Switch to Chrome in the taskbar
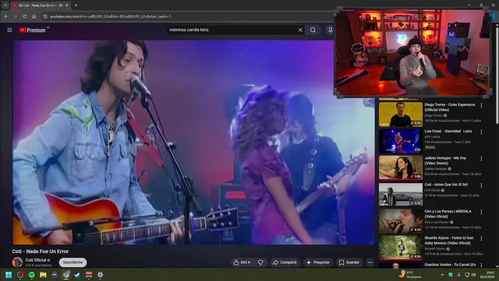 tap(66, 275)
